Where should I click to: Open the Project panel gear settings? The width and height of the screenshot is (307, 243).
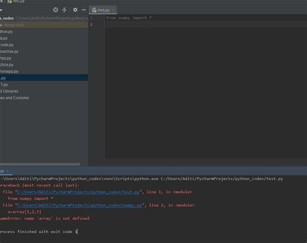coord(75,10)
